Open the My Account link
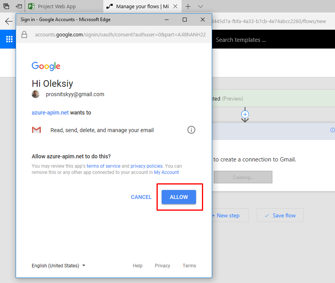The width and height of the screenshot is (335, 283). [166, 172]
